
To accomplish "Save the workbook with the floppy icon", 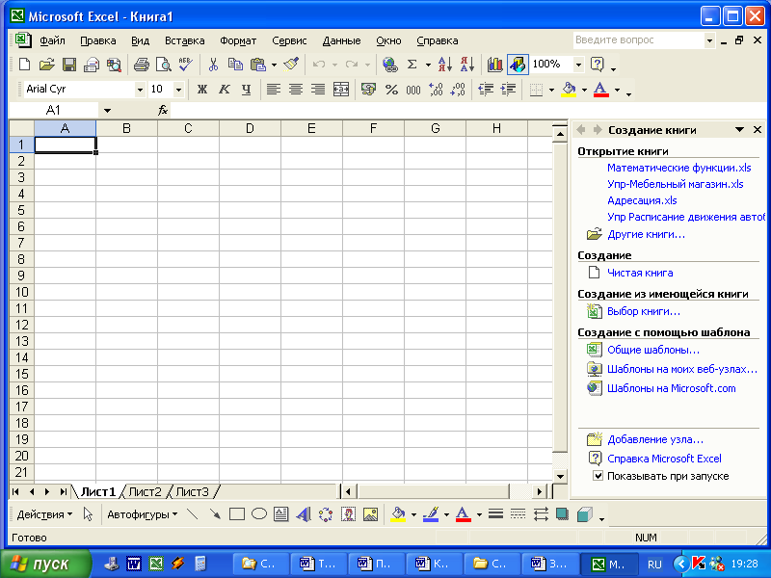I will 68,65.
